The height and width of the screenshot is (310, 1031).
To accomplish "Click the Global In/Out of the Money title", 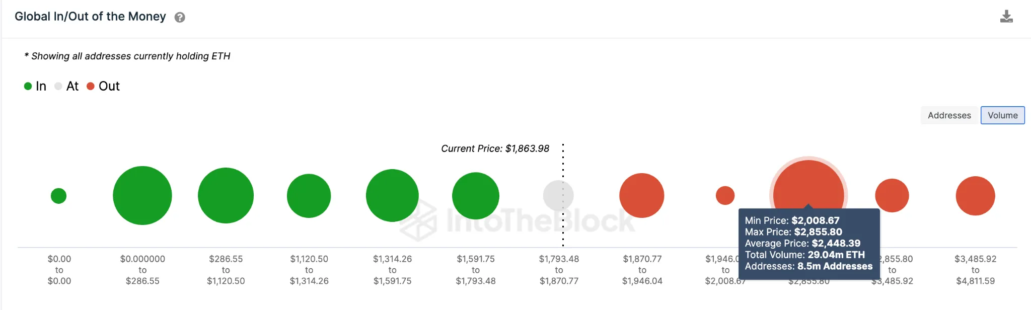I will (x=90, y=17).
